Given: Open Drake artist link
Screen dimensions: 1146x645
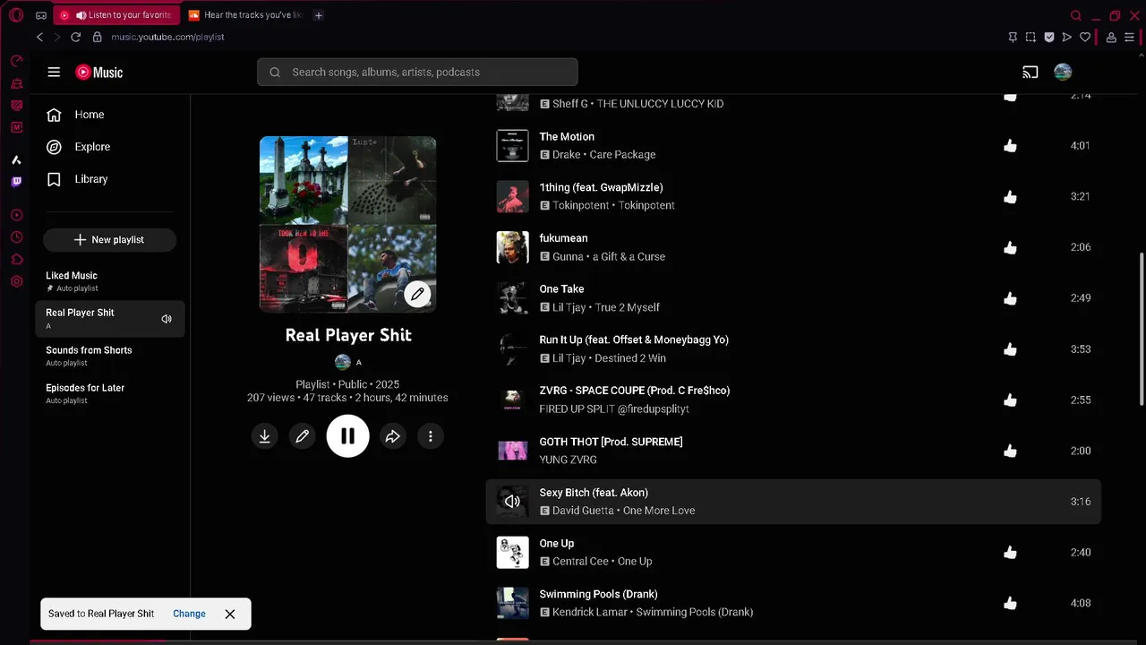Looking at the screenshot, I should [567, 154].
